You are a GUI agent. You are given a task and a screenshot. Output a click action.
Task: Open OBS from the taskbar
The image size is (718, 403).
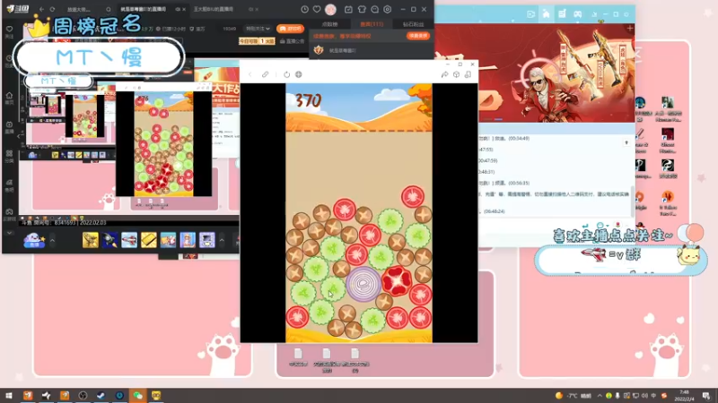[83, 396]
